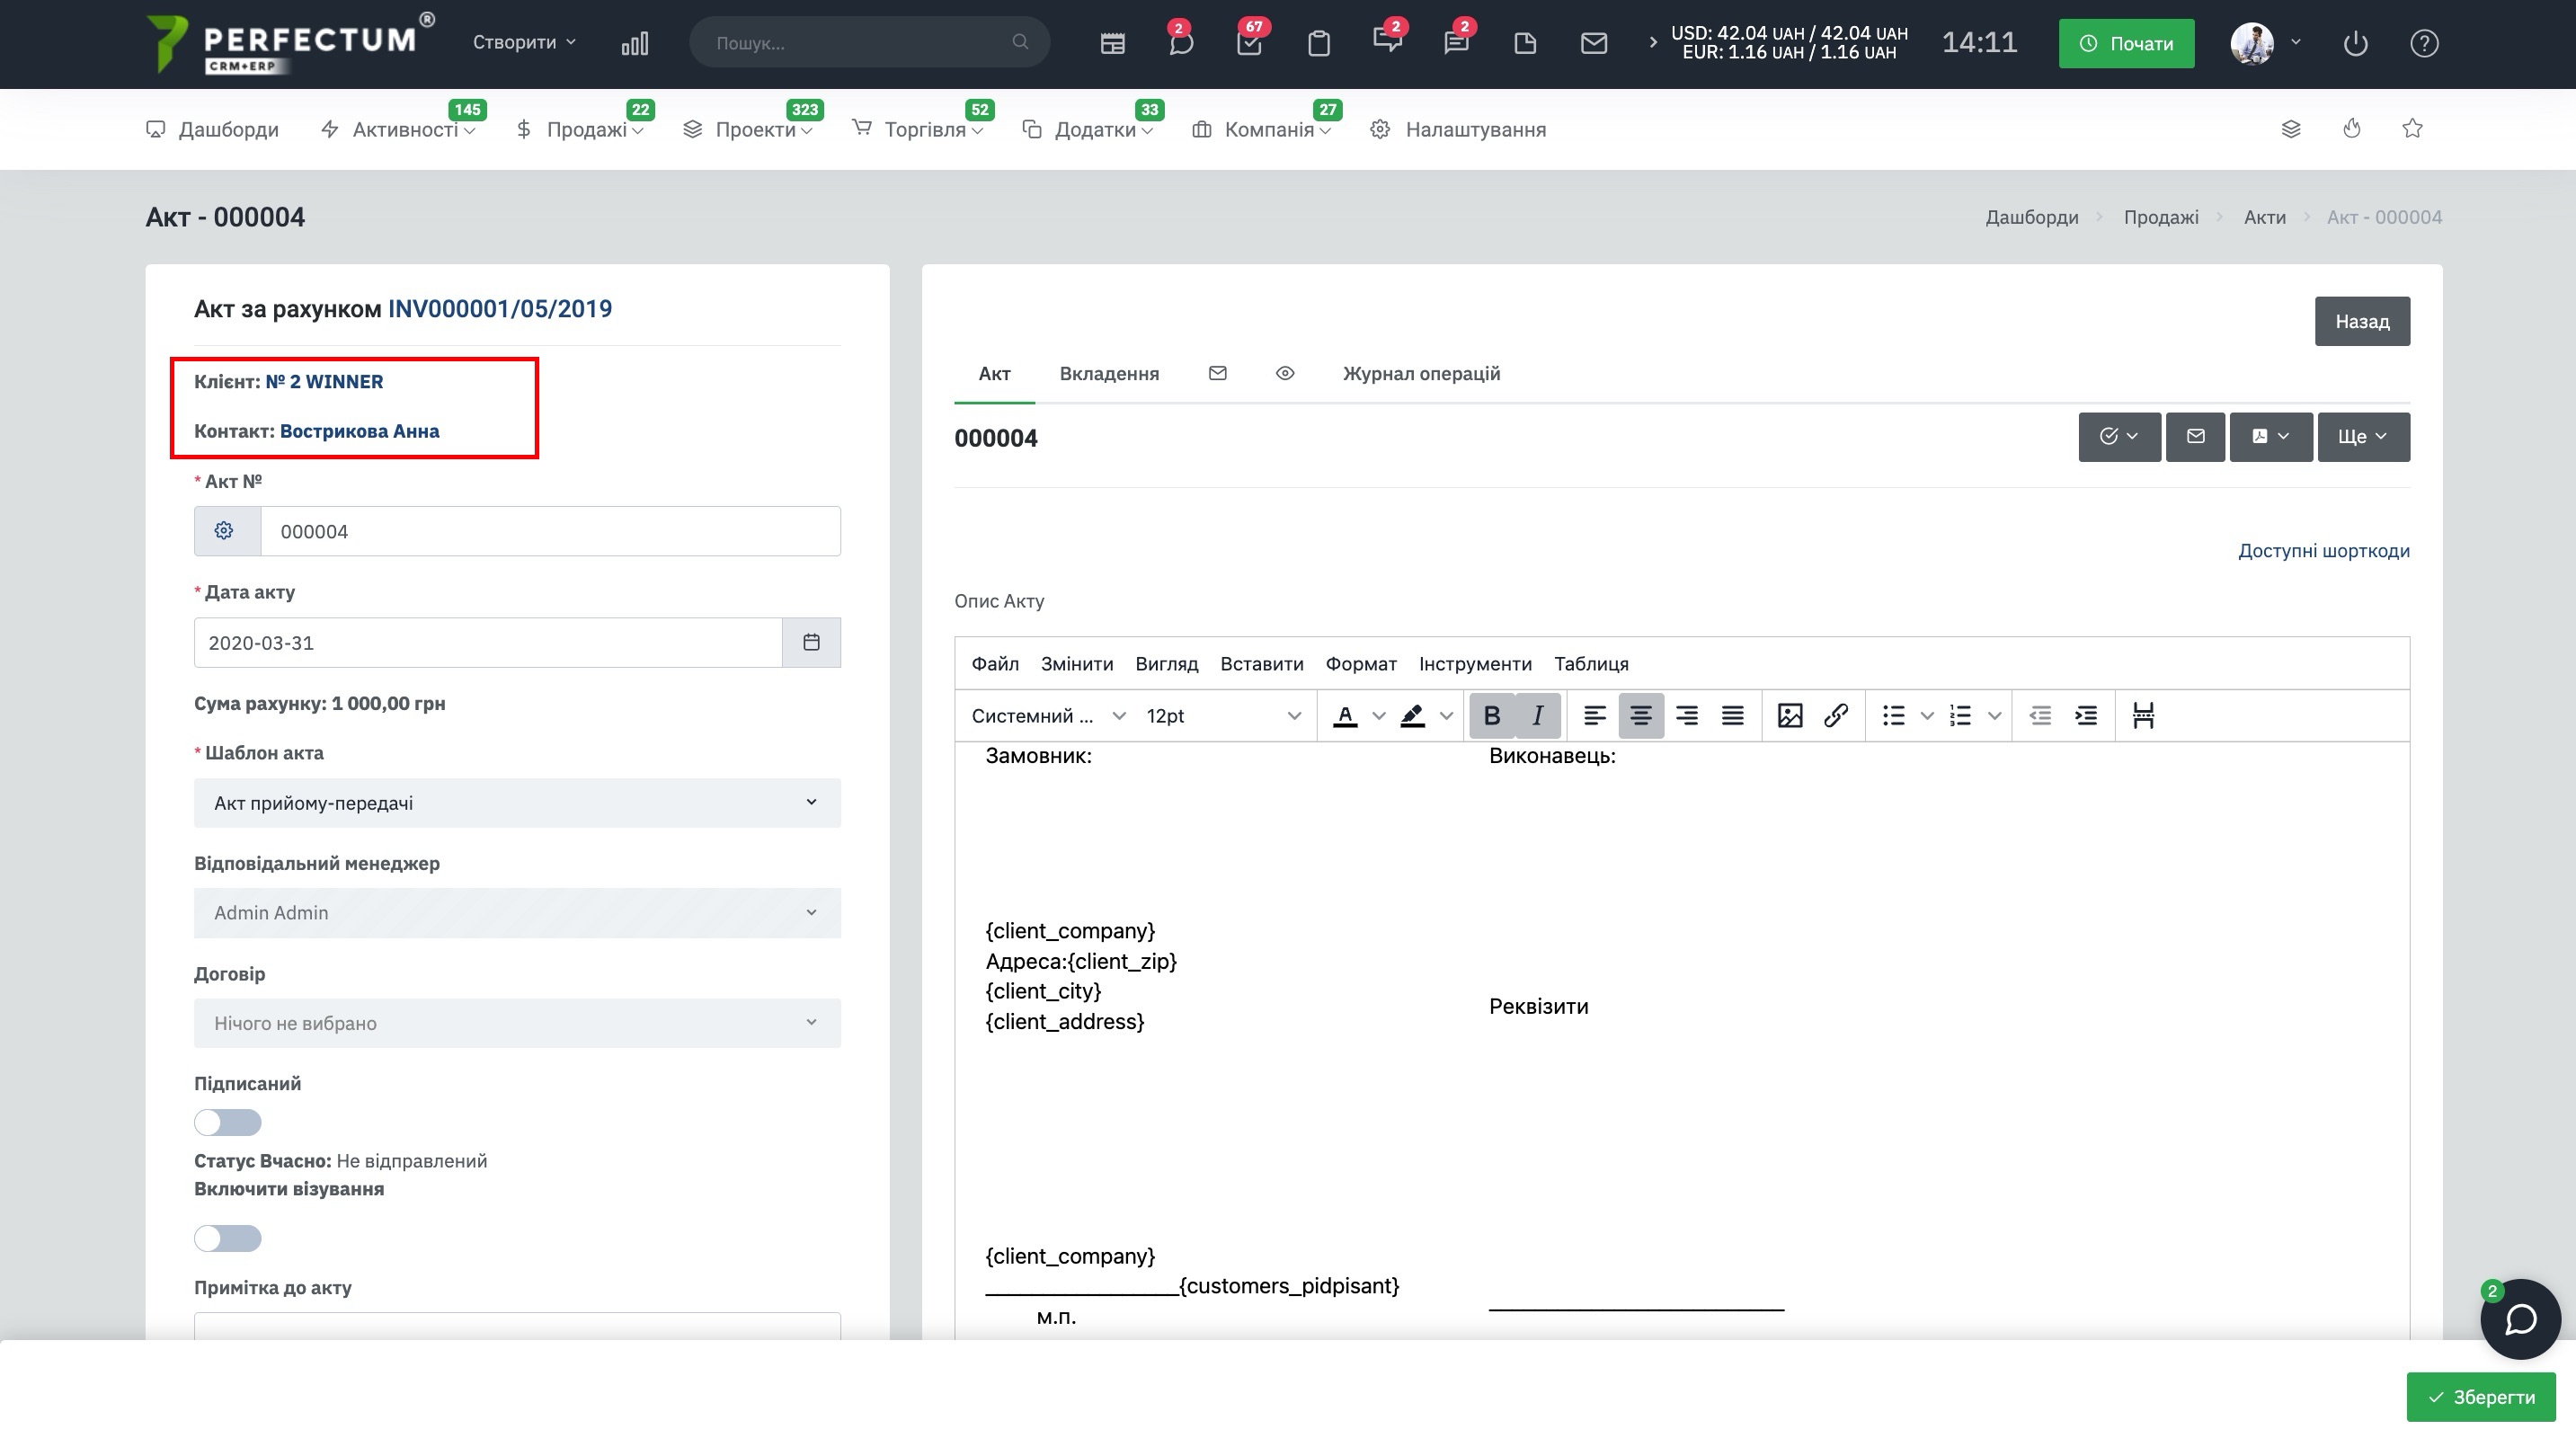
Task: Click the insert link icon in editor
Action: pos(1835,715)
